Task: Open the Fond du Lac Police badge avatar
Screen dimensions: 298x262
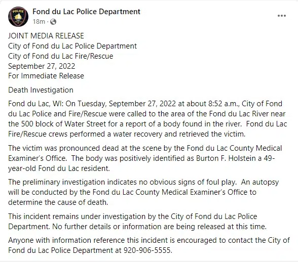Action: pos(18,17)
